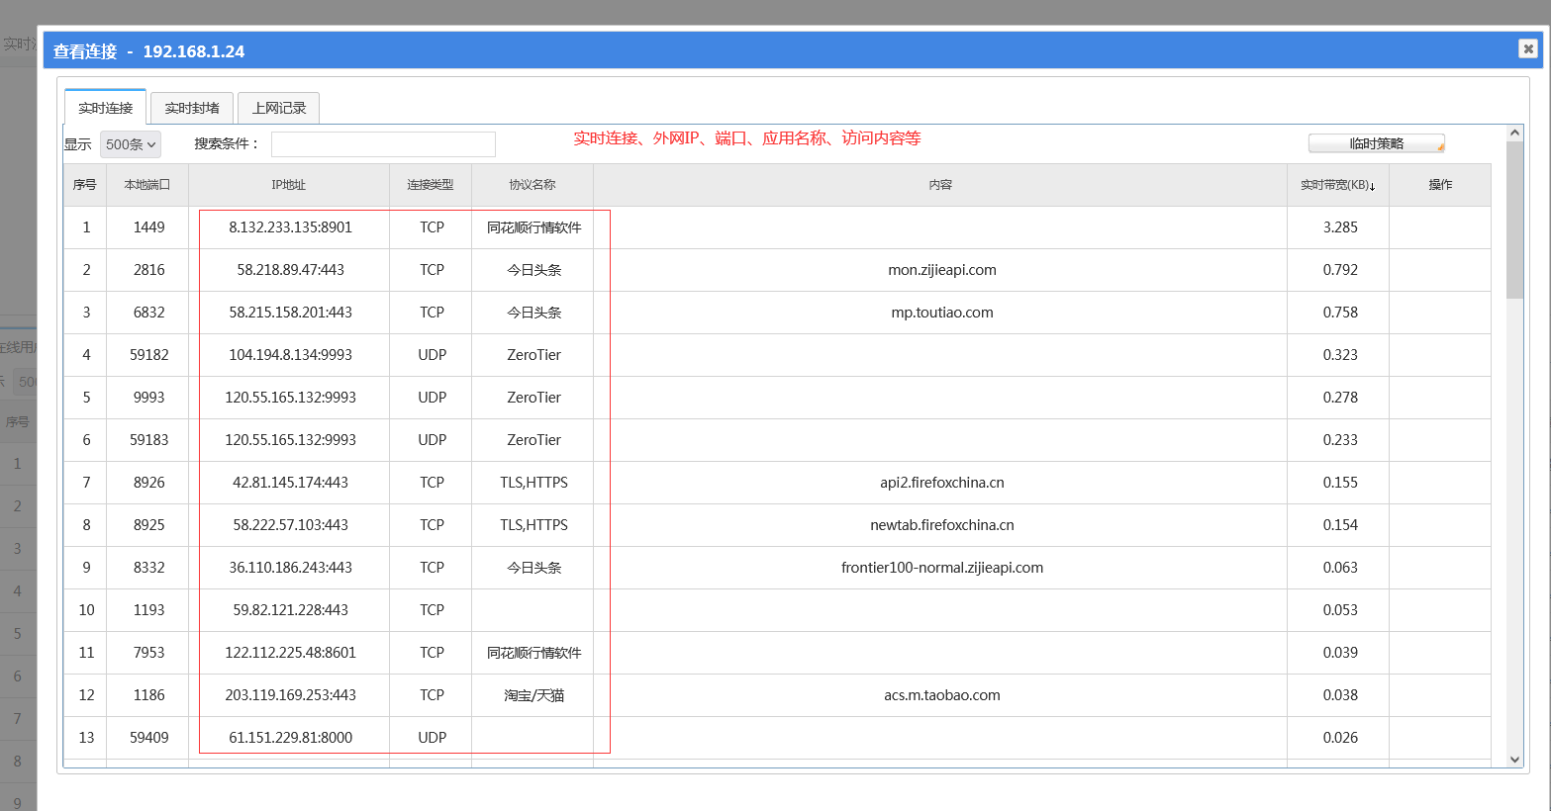Click the api2.firefoxchina.cn entry
The image size is (1551, 811).
point(941,483)
